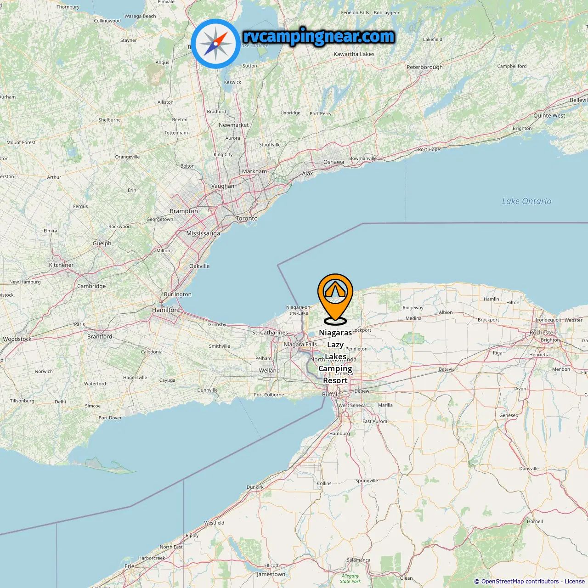Image resolution: width=588 pixels, height=588 pixels.
Task: Click the orange campground map pin
Action: click(335, 299)
